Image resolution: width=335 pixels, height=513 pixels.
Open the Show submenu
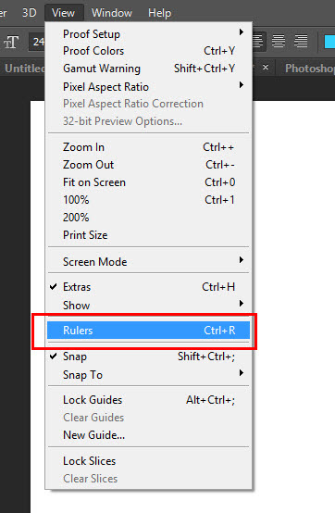click(148, 306)
